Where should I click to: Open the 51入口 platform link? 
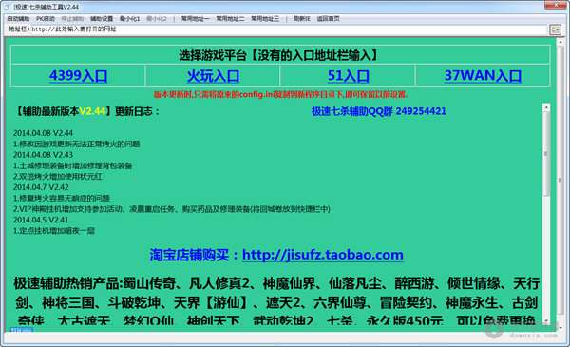[x=349, y=76]
